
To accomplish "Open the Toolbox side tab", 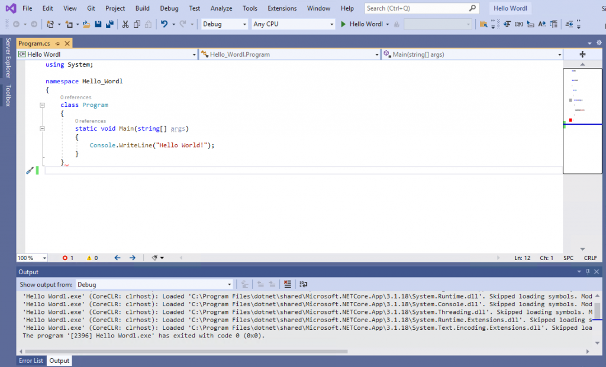I will [8, 95].
